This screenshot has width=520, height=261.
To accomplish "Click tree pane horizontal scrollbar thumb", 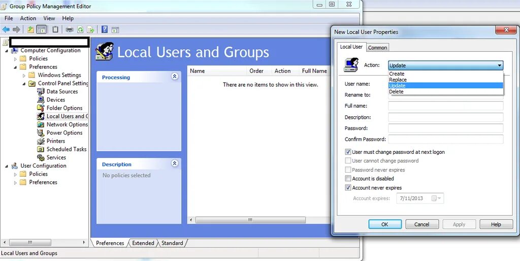I will pyautogui.click(x=30, y=242).
